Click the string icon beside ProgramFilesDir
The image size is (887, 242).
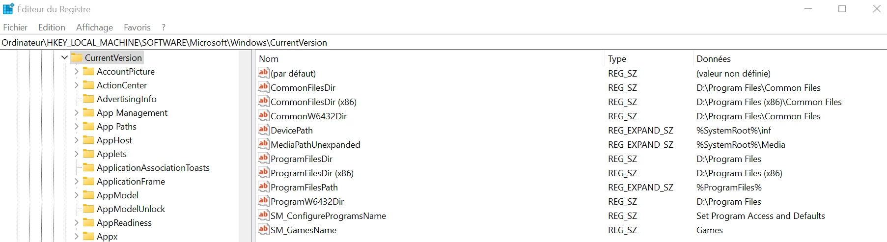tap(264, 158)
